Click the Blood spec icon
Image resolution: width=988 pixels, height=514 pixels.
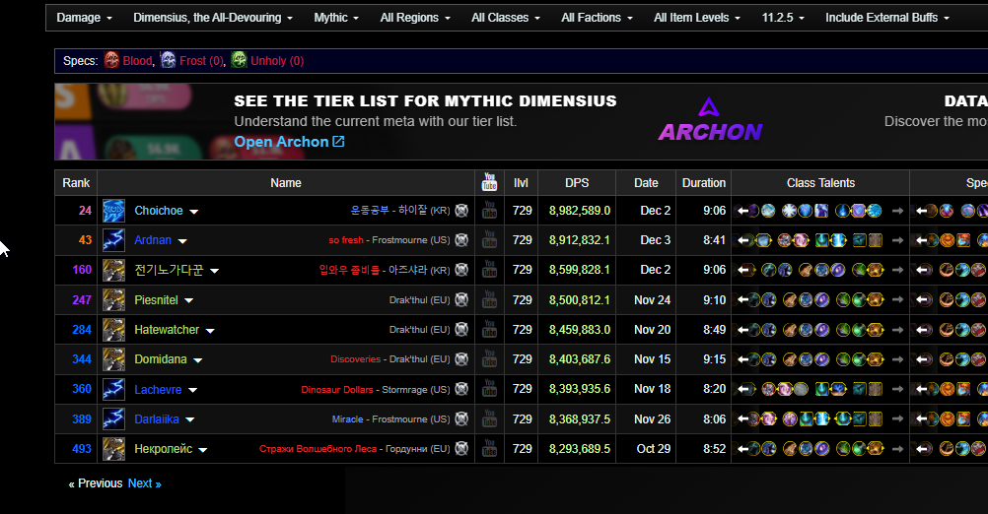[111, 60]
